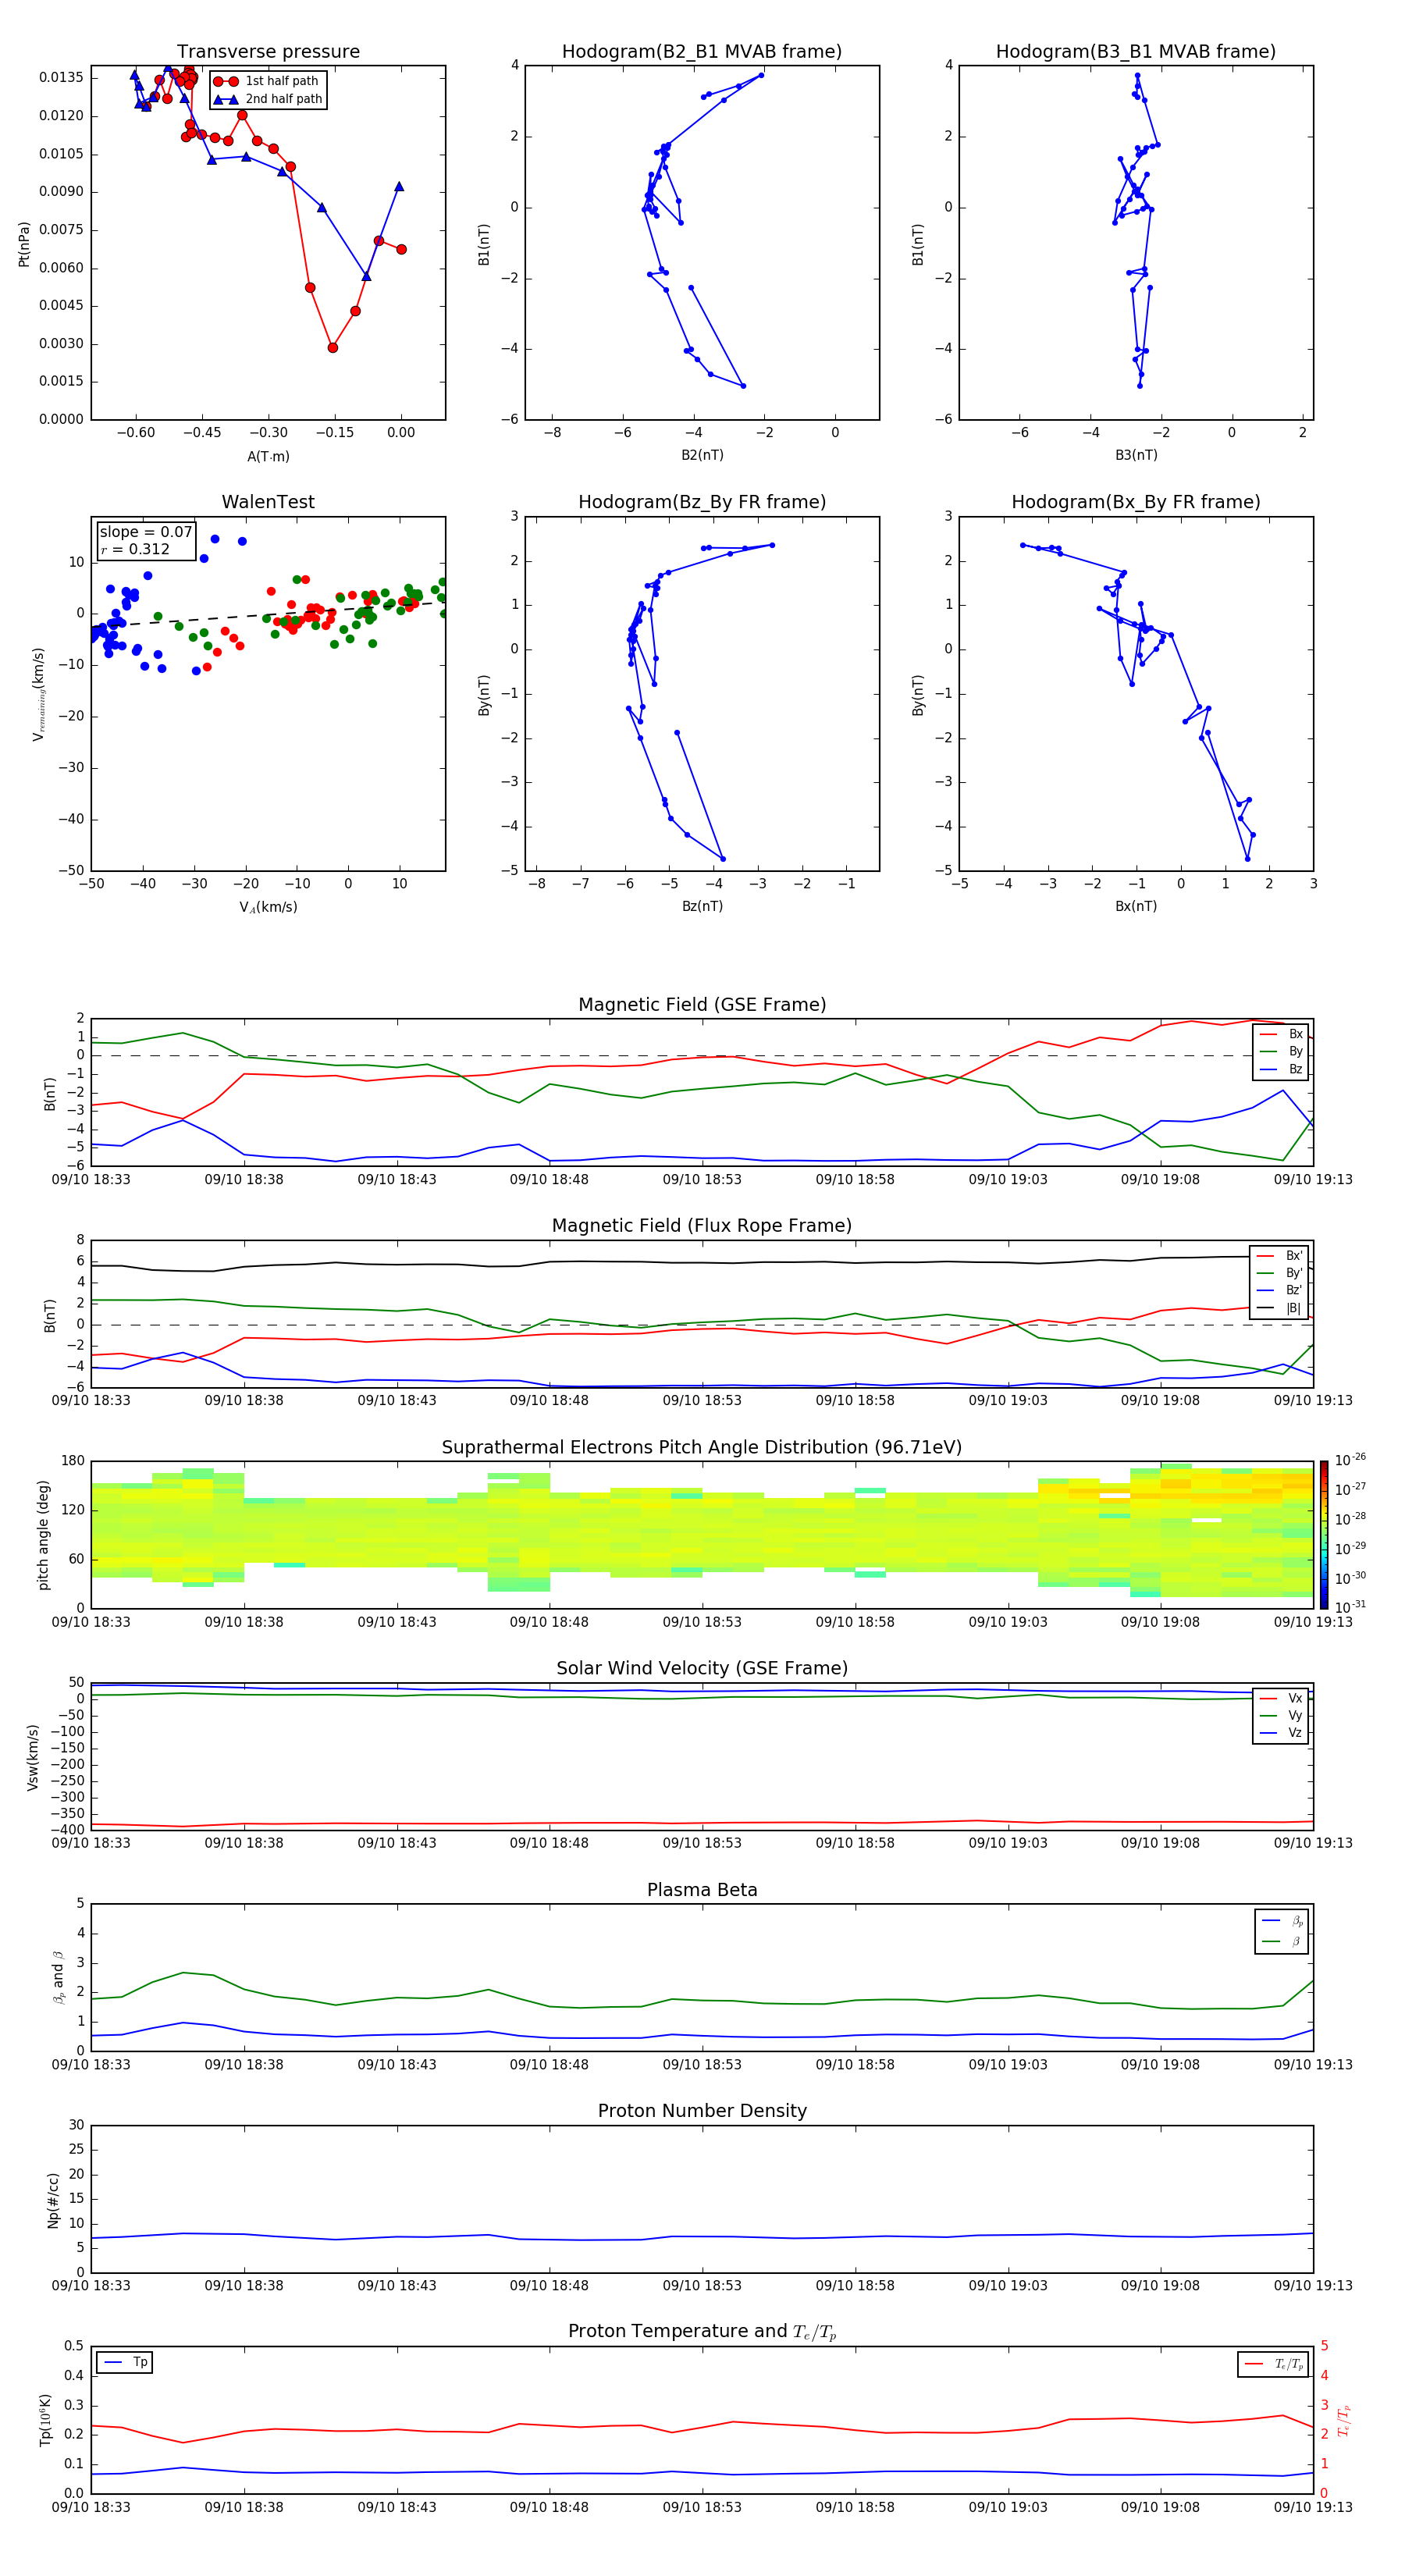Click the "Bx'" legend entry in flux rope frame
1405x2576 pixels.
coord(1279,1256)
